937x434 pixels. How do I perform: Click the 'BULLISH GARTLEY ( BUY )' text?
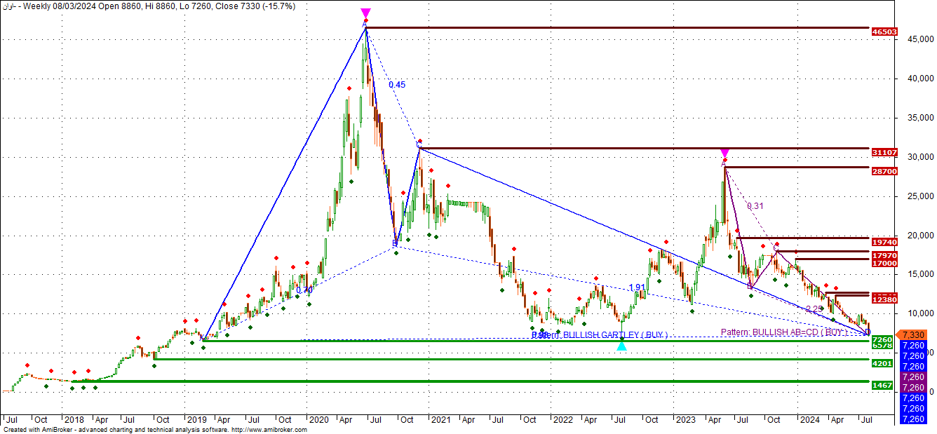(x=615, y=335)
